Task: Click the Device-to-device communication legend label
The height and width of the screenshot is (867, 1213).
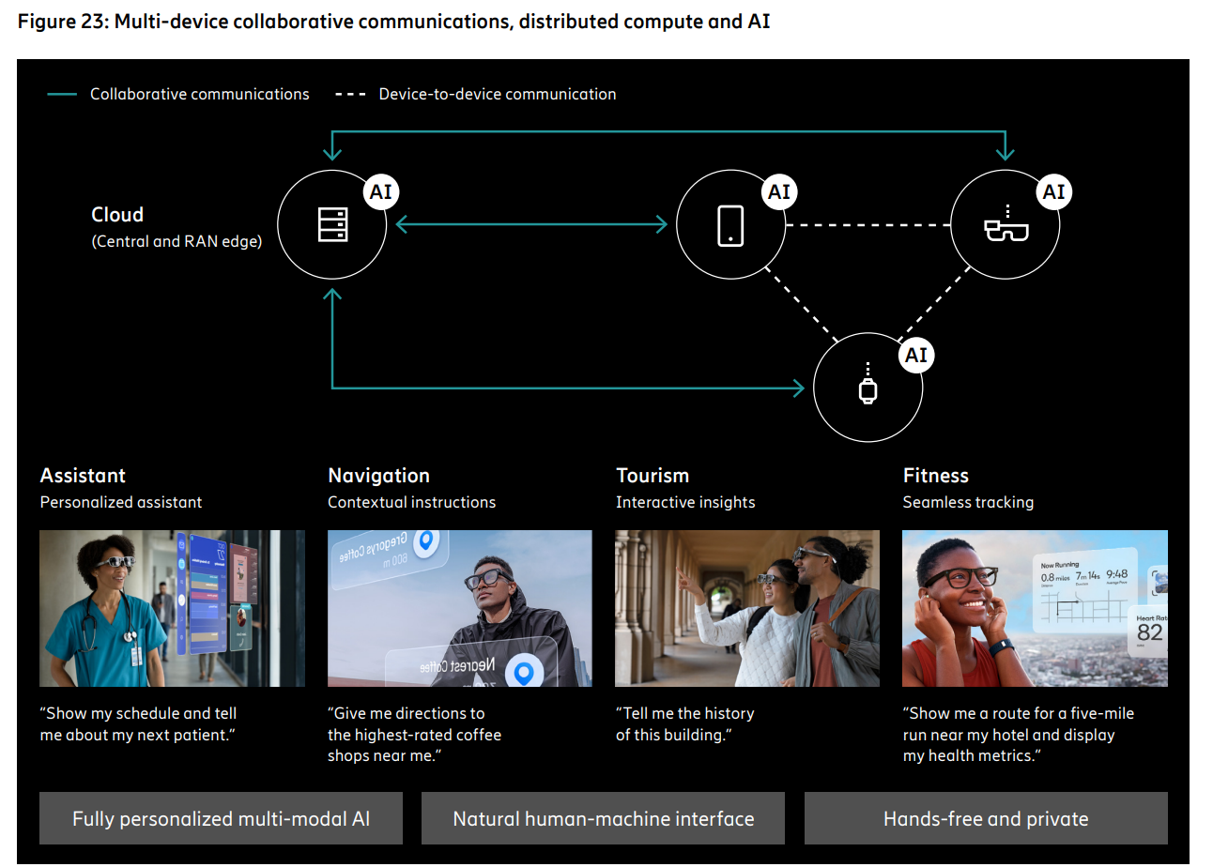Action: coord(498,94)
